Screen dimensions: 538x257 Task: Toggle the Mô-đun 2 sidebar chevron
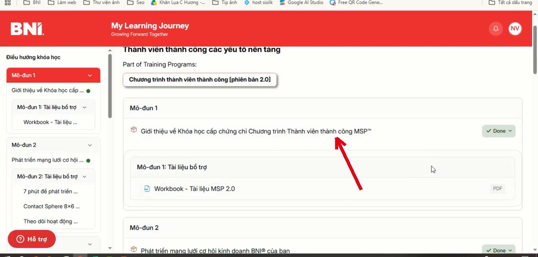coord(90,145)
